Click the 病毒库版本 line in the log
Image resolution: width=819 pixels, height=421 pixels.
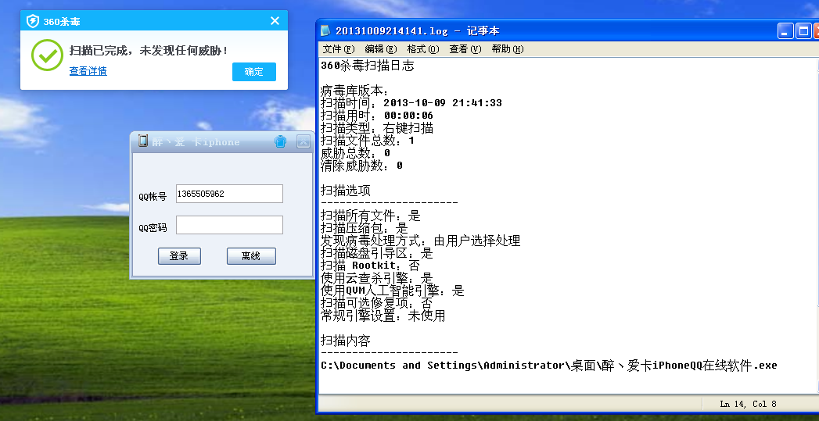(x=354, y=91)
